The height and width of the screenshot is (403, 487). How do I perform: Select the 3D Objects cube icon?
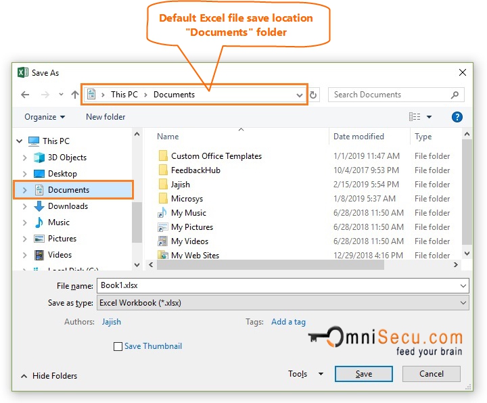click(x=39, y=158)
